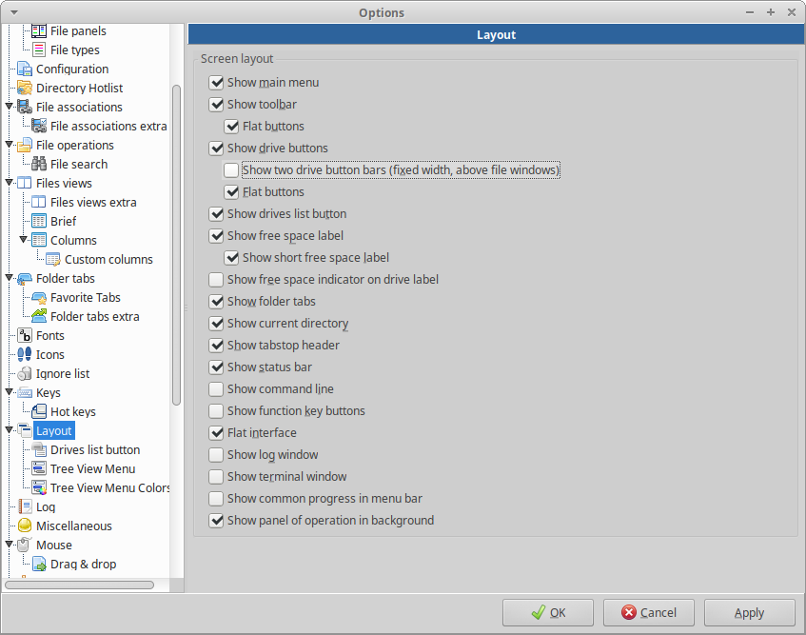Select the Layout header tab
This screenshot has width=806, height=635.
coord(496,34)
